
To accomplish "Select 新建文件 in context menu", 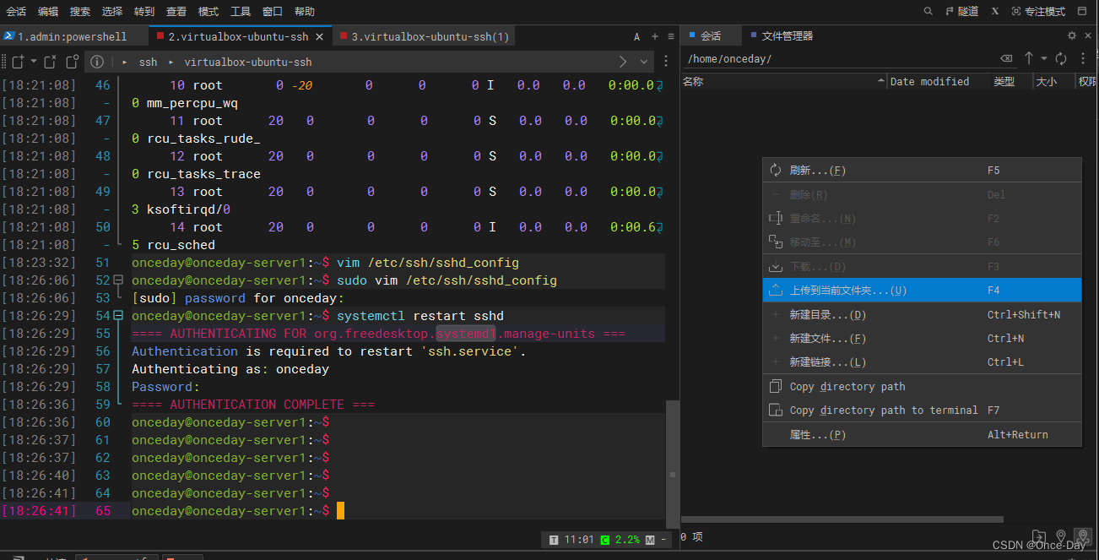I will tap(922, 339).
